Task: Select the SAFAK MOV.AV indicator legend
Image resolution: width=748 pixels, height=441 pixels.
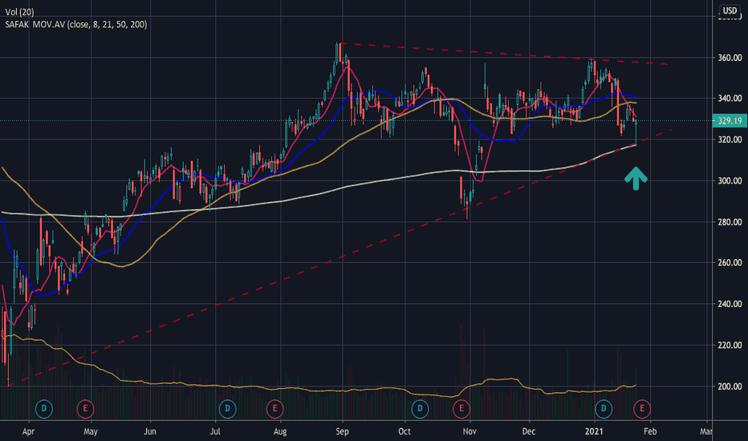Action: click(x=76, y=24)
